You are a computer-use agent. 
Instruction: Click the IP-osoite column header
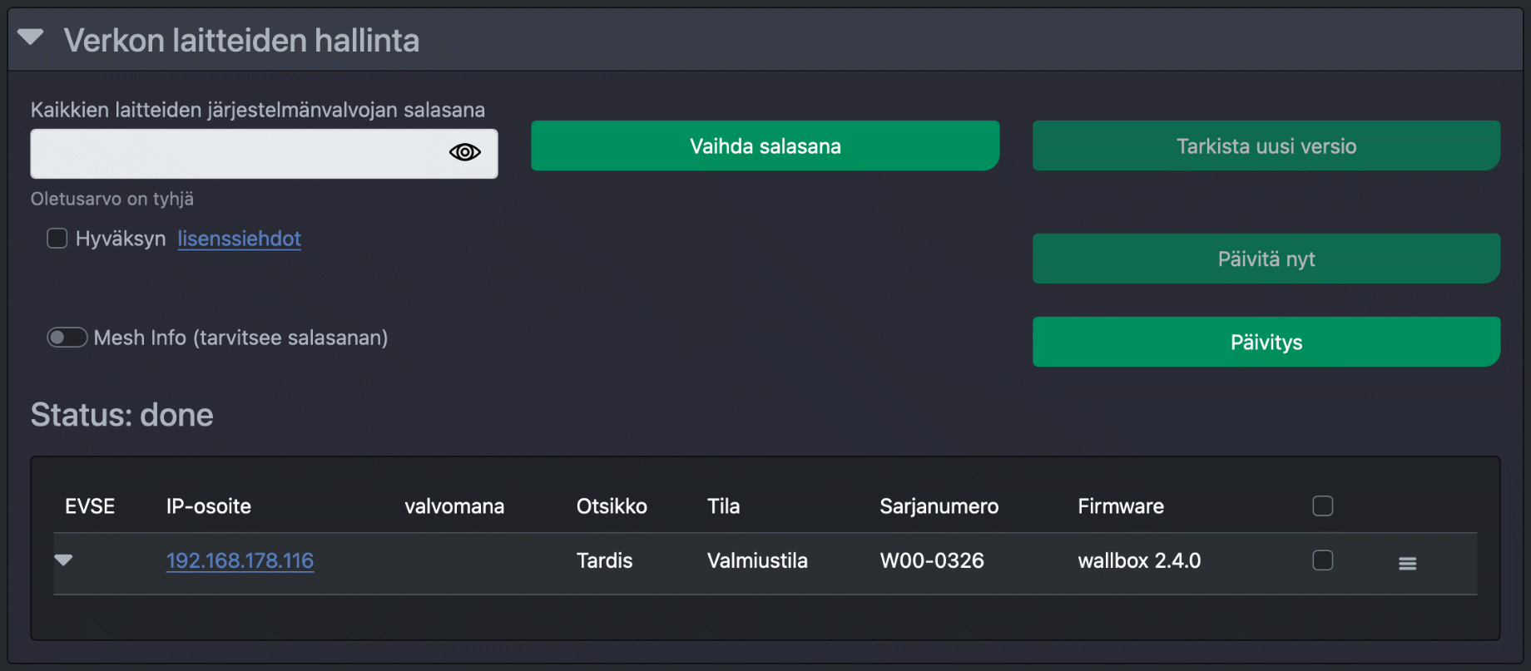208,506
